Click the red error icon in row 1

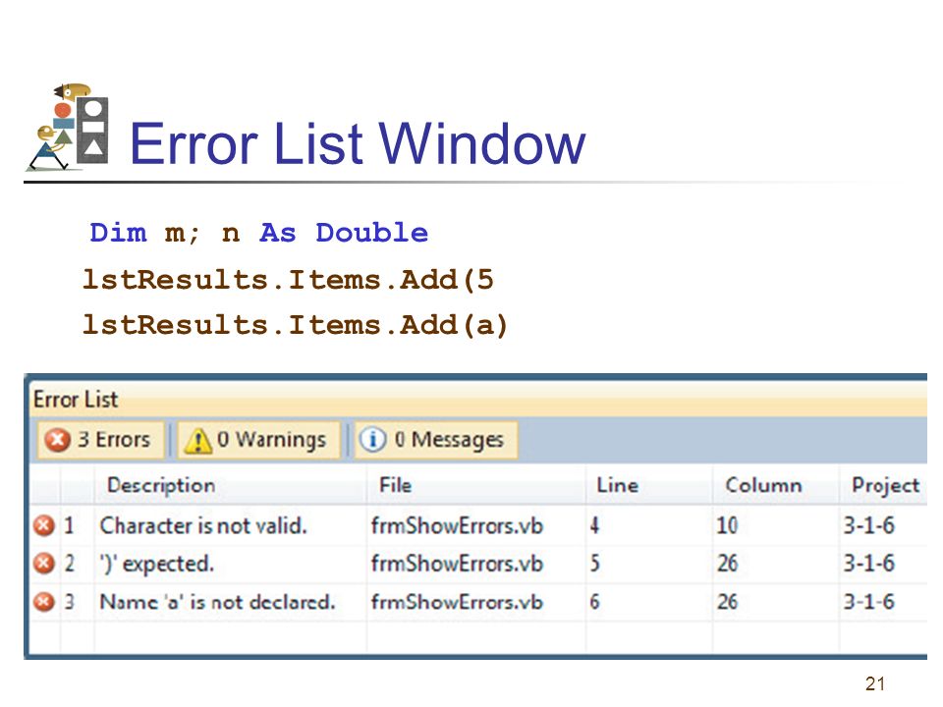coord(44,525)
